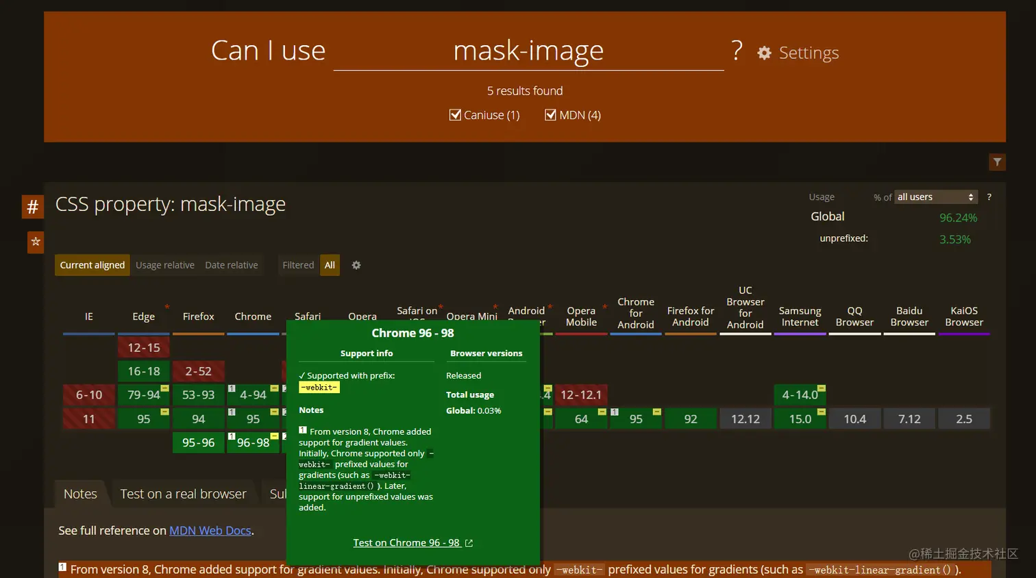Select Chrome 96-98 version cell
The width and height of the screenshot is (1036, 578).
[x=254, y=443]
